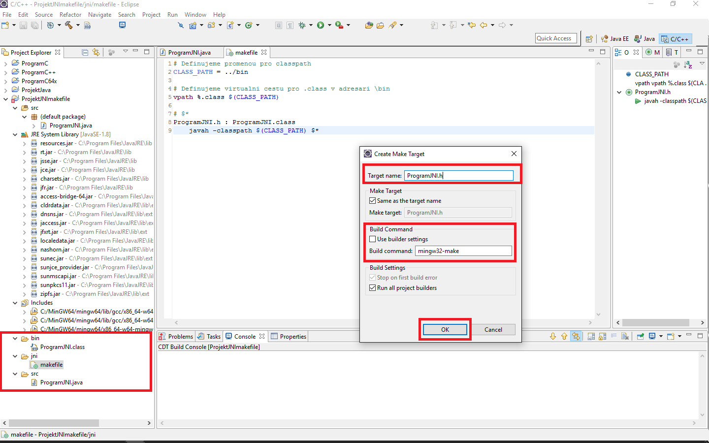The image size is (709, 443).
Task: Disable Run all project builders
Action: 373,287
